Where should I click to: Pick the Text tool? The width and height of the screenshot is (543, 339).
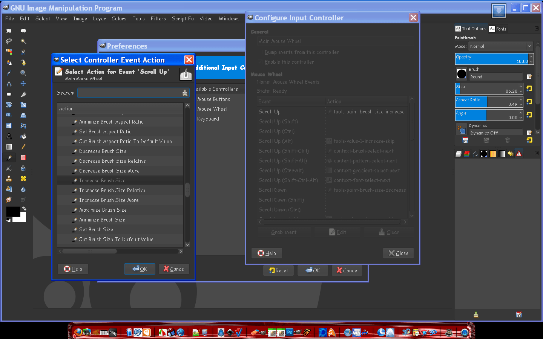(x=9, y=136)
